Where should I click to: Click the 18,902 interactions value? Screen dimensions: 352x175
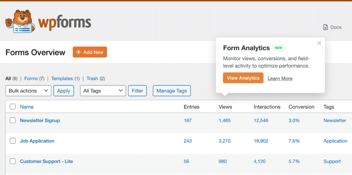[261, 141]
